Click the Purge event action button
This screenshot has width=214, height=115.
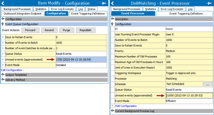66,30
